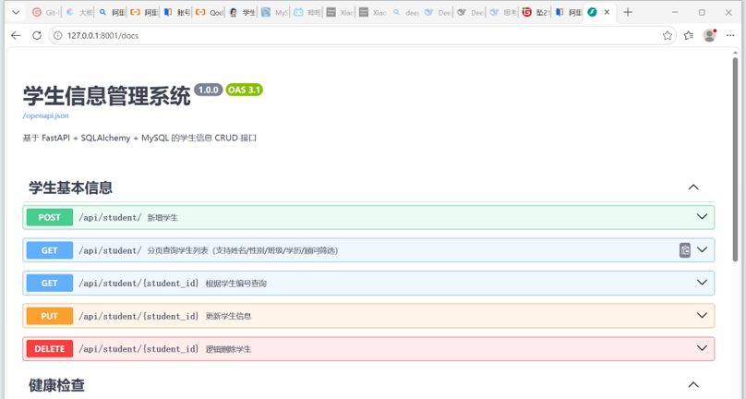This screenshot has height=399, width=746.
Task: Click the GET badge for 分页查询学生列表
Action: pyautogui.click(x=50, y=250)
